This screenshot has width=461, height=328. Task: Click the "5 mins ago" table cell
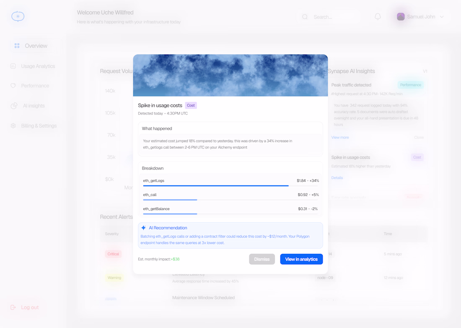[x=393, y=254]
